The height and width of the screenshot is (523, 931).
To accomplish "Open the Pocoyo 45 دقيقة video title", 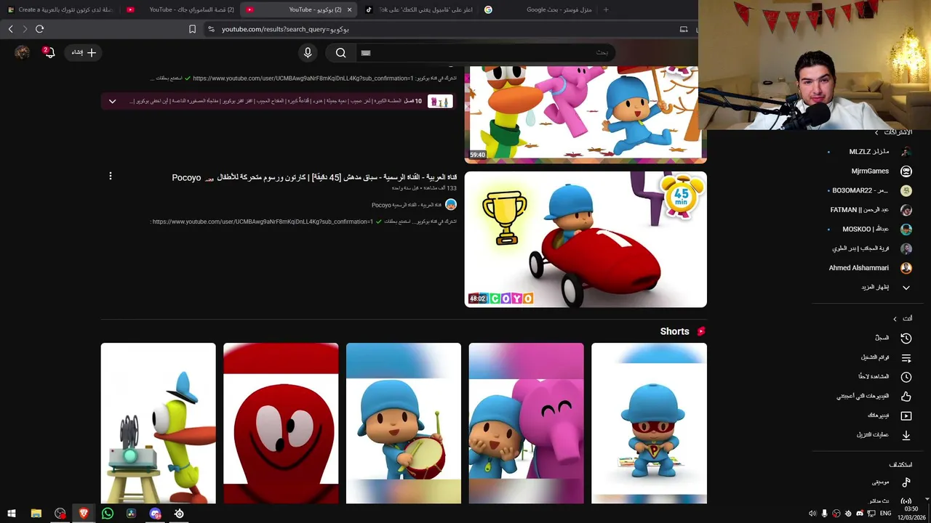I will [x=314, y=177].
